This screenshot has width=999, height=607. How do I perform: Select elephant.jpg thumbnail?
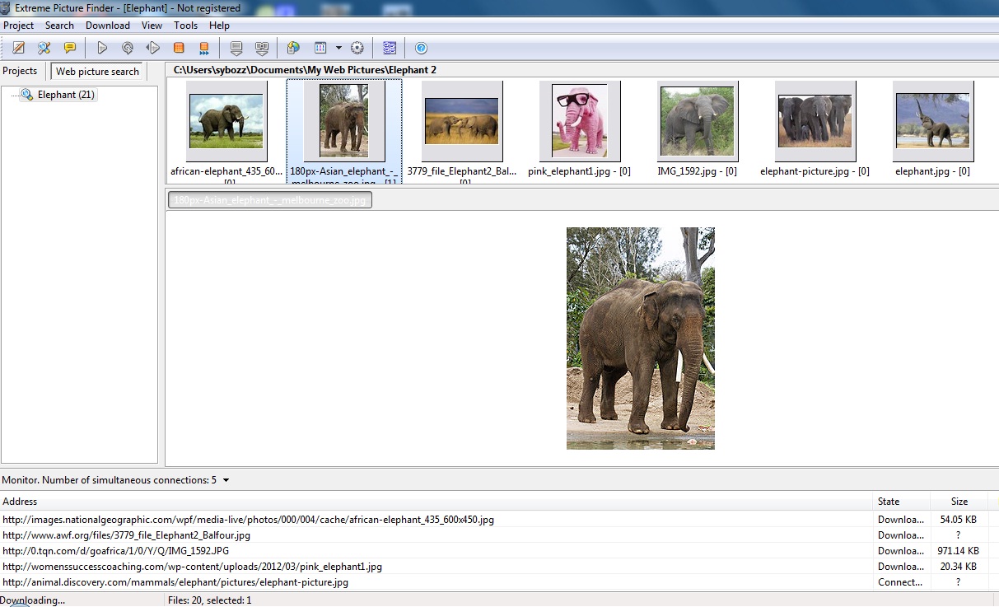pyautogui.click(x=933, y=121)
